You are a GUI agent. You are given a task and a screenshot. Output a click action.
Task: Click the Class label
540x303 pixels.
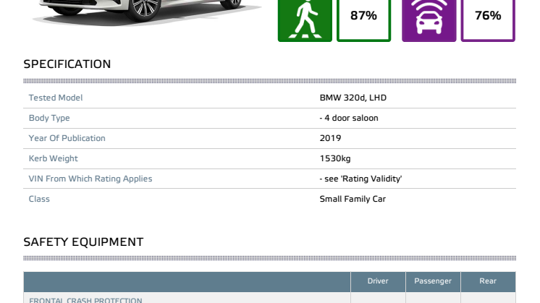pos(39,199)
